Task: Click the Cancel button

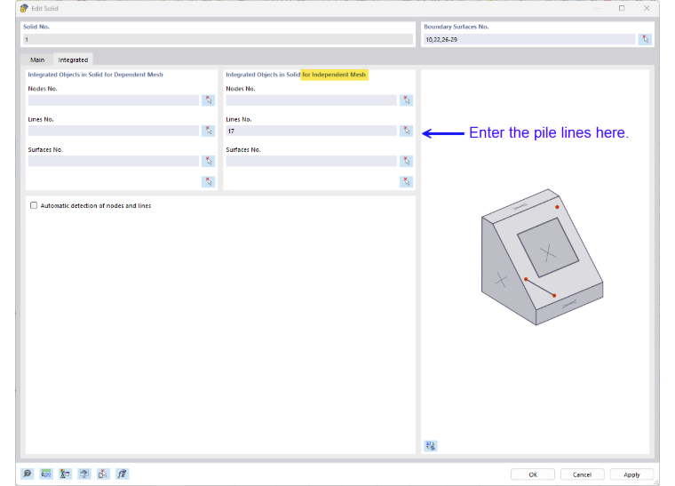Action: click(582, 474)
